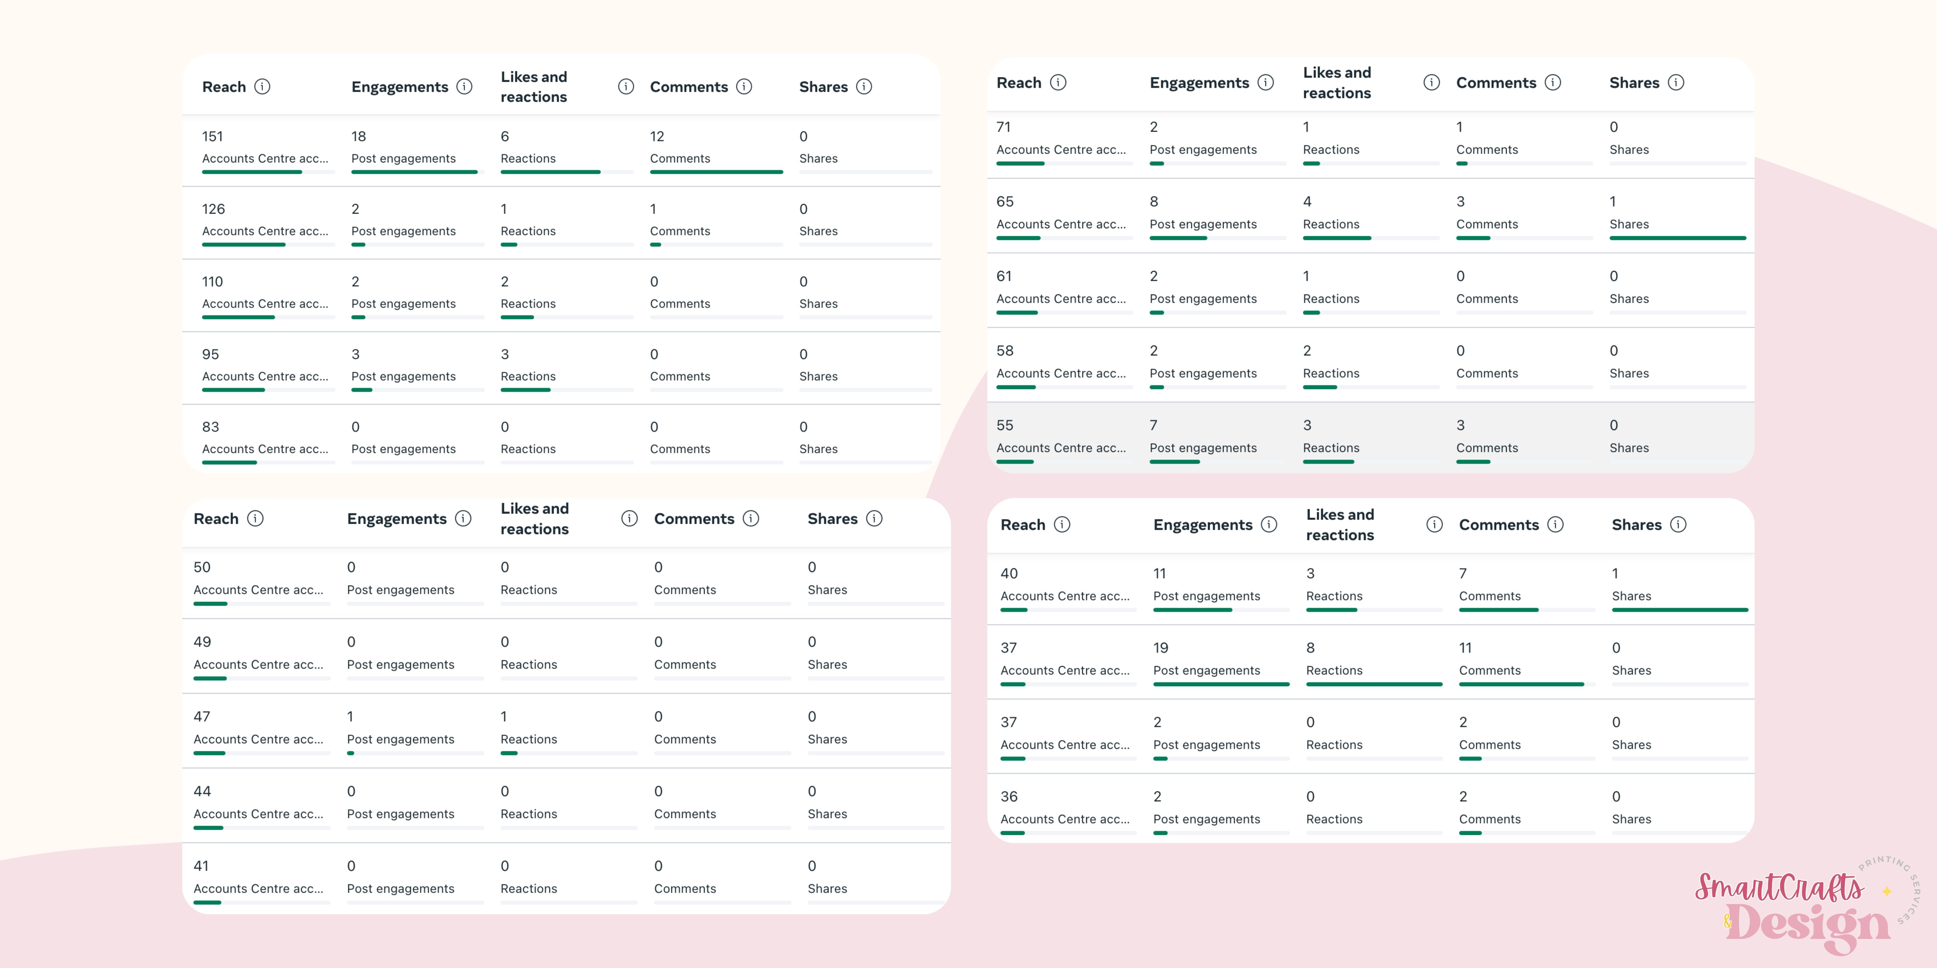Click Likes and reactions info icon, 151-reach table
Viewport: 1937px width, 968px height.
point(625,87)
